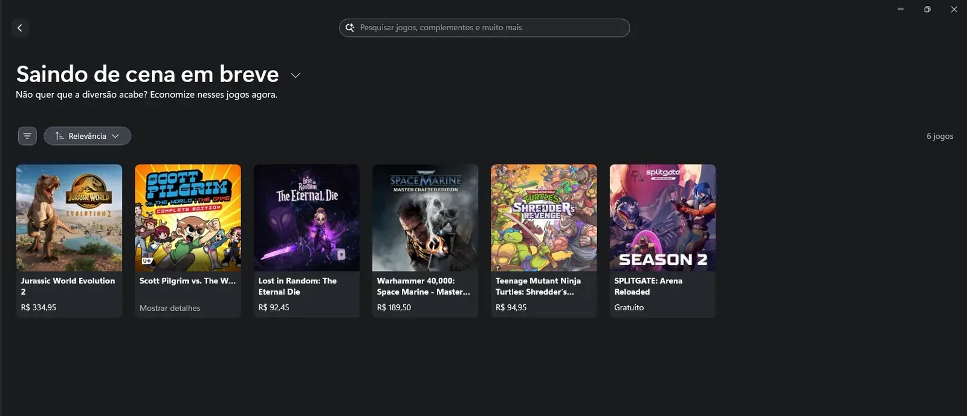Select SPLITGATE: Arena Reloaded title

point(648,286)
